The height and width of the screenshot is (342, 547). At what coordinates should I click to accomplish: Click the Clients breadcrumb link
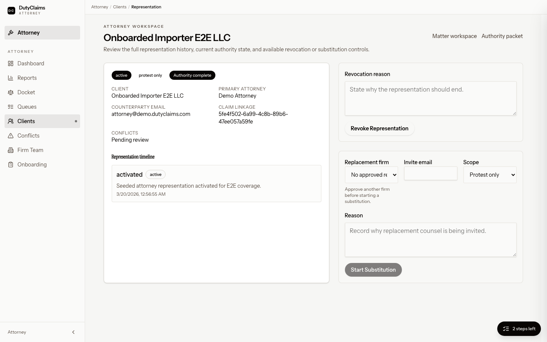120,7
